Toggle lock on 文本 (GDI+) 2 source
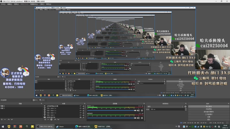Screen dimensions: 230x129 pos(83,113)
